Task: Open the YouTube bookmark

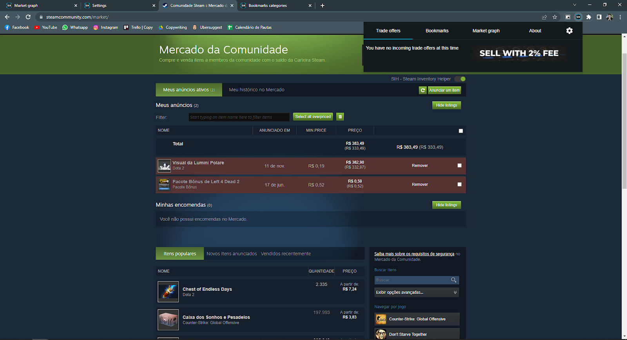Action: pyautogui.click(x=45, y=27)
